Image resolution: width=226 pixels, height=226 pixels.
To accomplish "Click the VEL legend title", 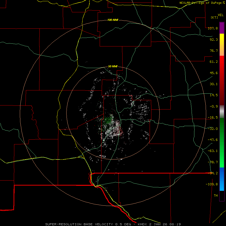I will (220, 15).
